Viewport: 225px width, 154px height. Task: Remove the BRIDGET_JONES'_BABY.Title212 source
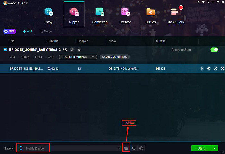point(79,50)
